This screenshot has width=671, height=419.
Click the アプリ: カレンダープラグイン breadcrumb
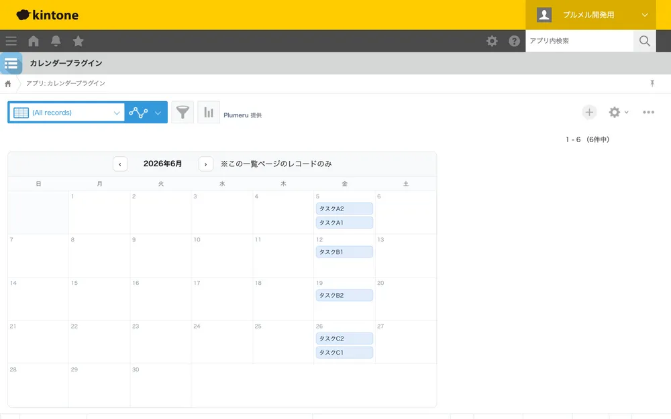coord(66,83)
